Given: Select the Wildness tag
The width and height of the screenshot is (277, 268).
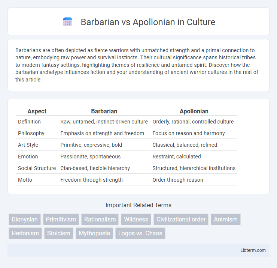Looking at the screenshot, I should (x=136, y=219).
